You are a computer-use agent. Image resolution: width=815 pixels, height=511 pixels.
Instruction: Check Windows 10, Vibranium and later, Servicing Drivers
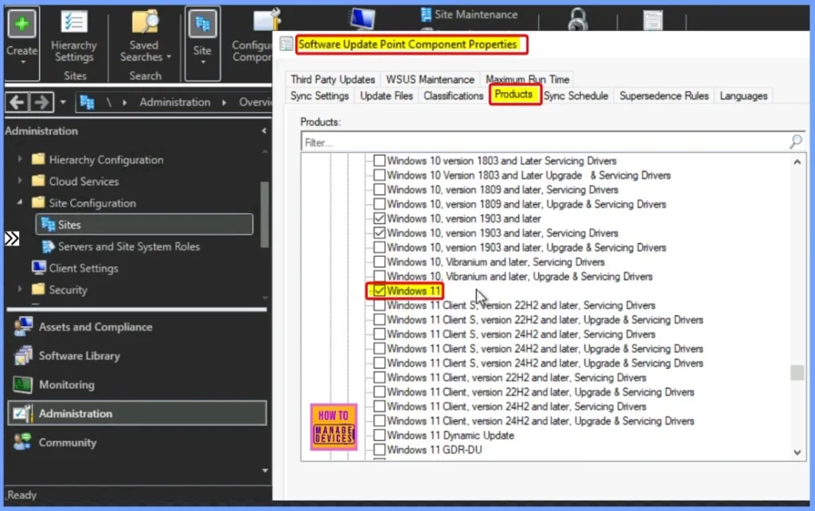click(380, 262)
